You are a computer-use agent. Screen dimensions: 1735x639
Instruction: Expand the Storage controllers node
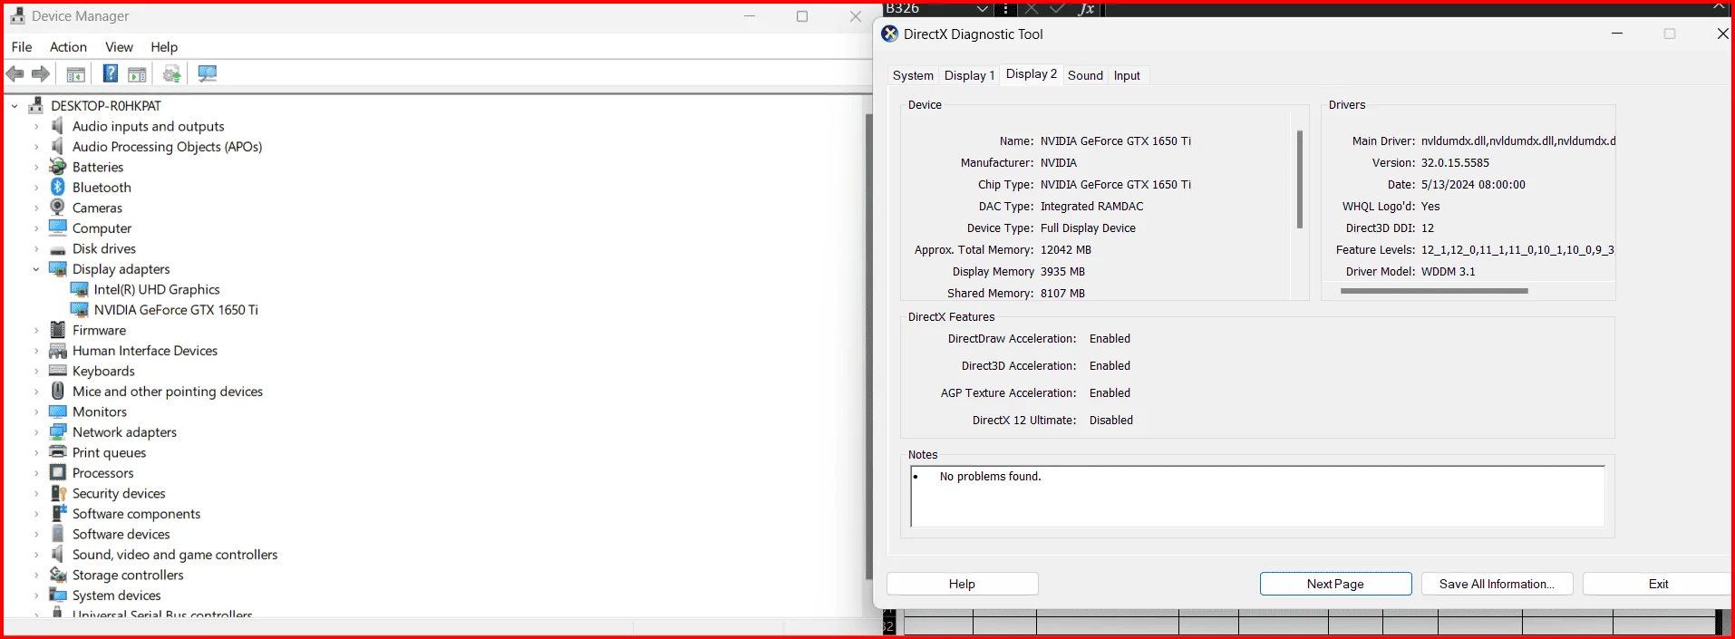pyautogui.click(x=36, y=575)
